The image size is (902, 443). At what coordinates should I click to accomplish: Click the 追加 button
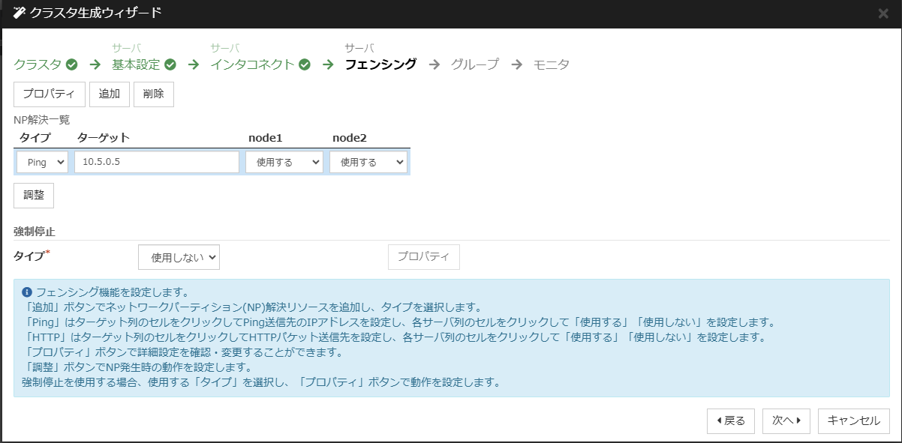coord(109,94)
